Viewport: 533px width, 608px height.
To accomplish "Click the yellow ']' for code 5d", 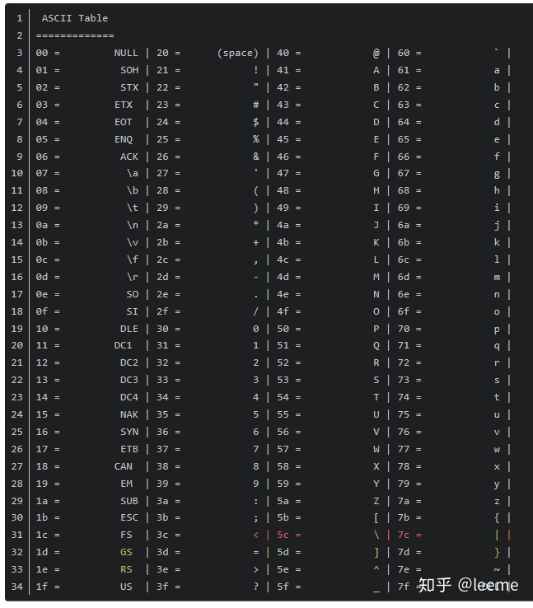I will [x=376, y=552].
